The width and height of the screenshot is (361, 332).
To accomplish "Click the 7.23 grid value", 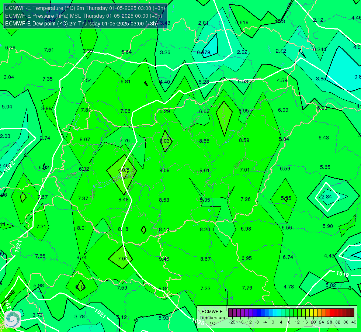I will coord(205,288).
